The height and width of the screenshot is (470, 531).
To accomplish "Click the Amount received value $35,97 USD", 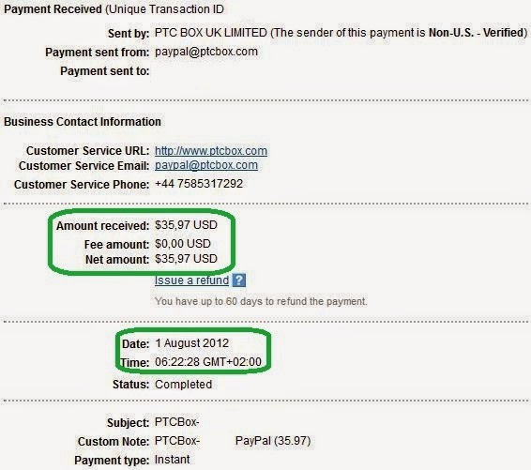I will [186, 225].
